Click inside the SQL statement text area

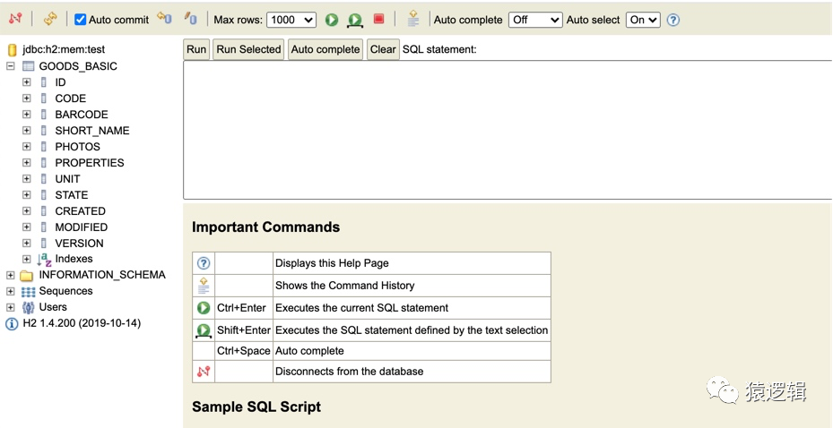(507, 130)
